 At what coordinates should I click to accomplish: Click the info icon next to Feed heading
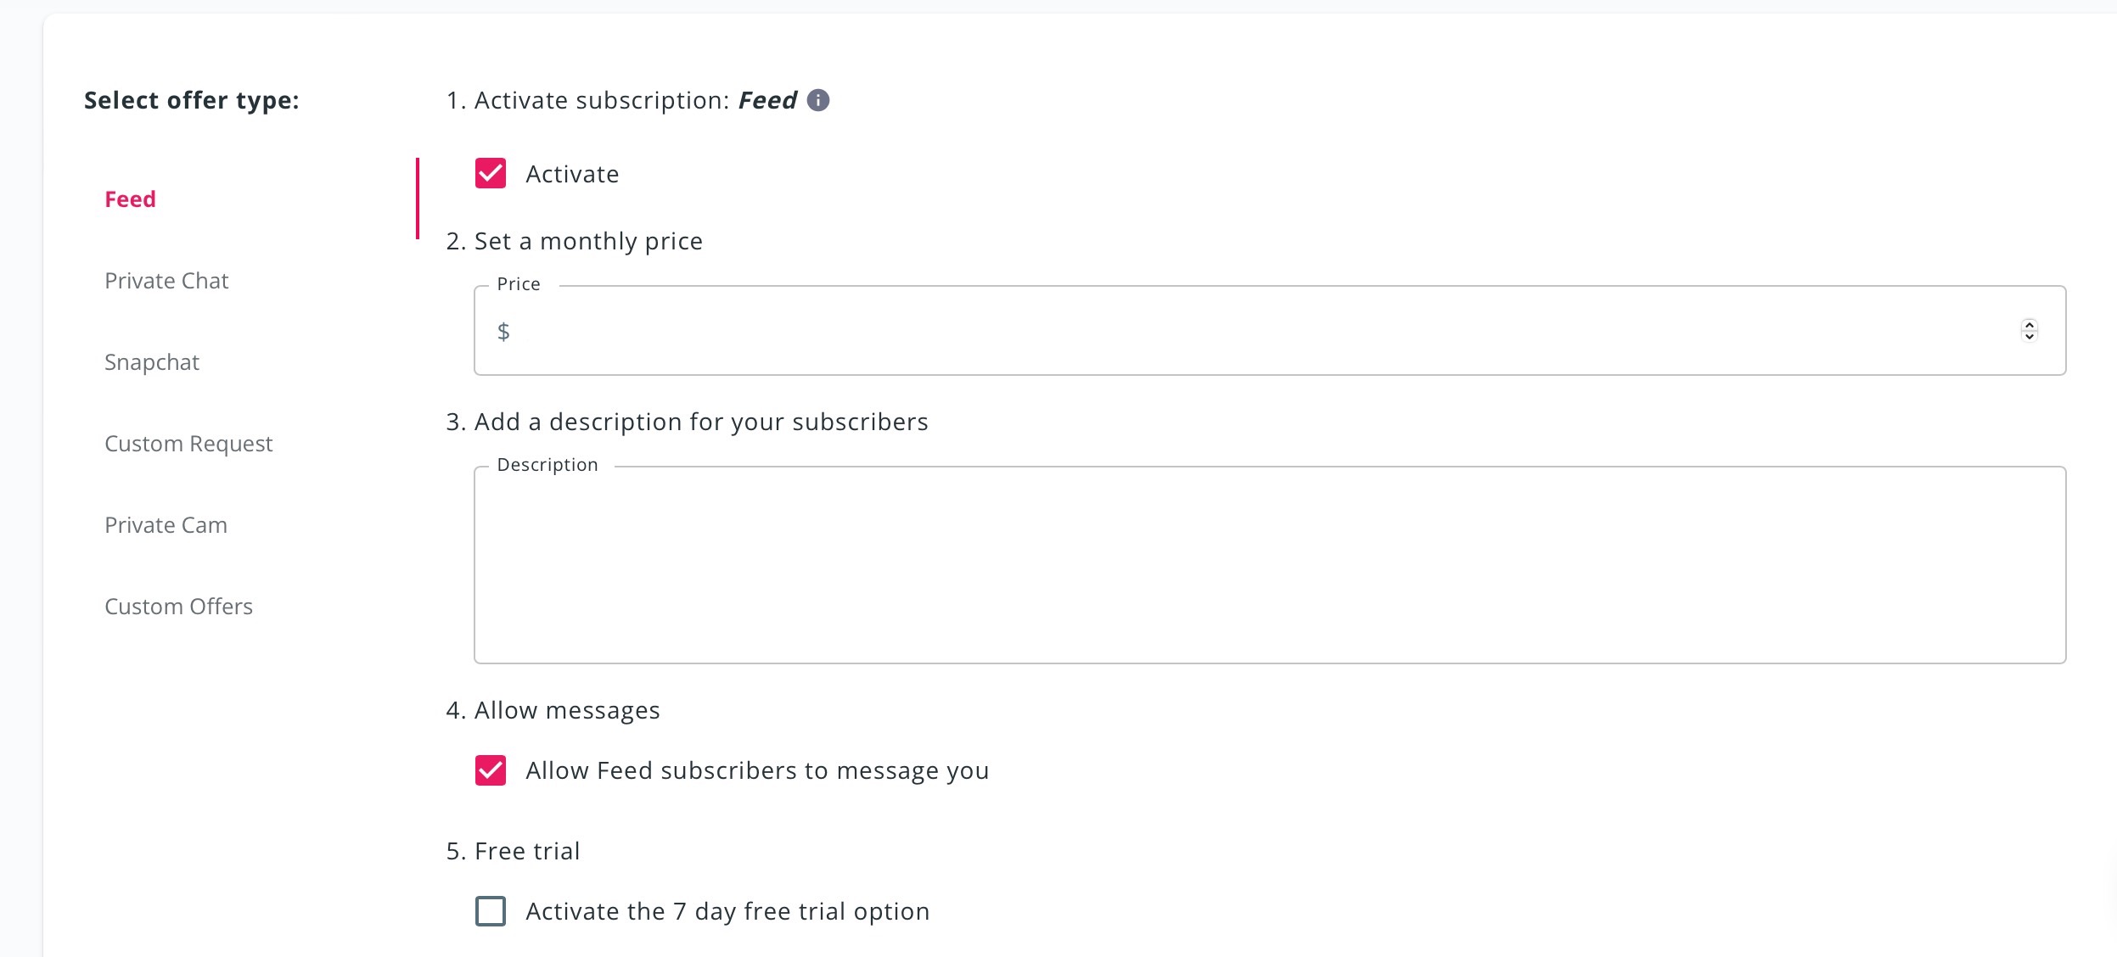pos(817,100)
